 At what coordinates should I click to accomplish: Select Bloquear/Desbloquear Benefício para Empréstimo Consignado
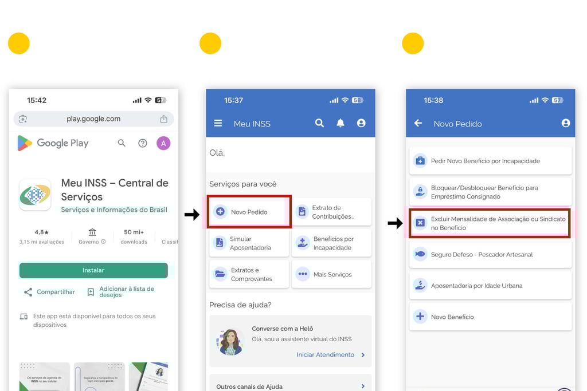[491, 192]
